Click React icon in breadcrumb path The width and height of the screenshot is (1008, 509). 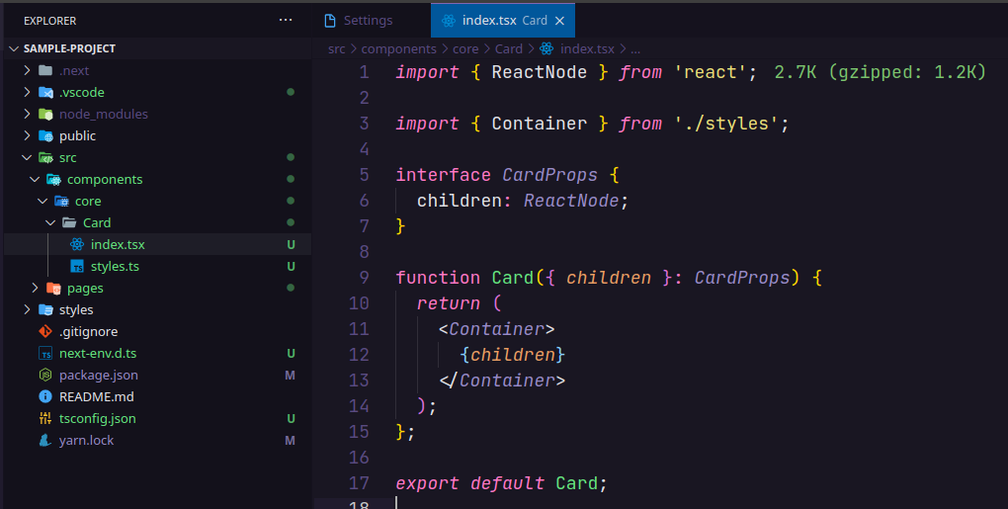(546, 48)
